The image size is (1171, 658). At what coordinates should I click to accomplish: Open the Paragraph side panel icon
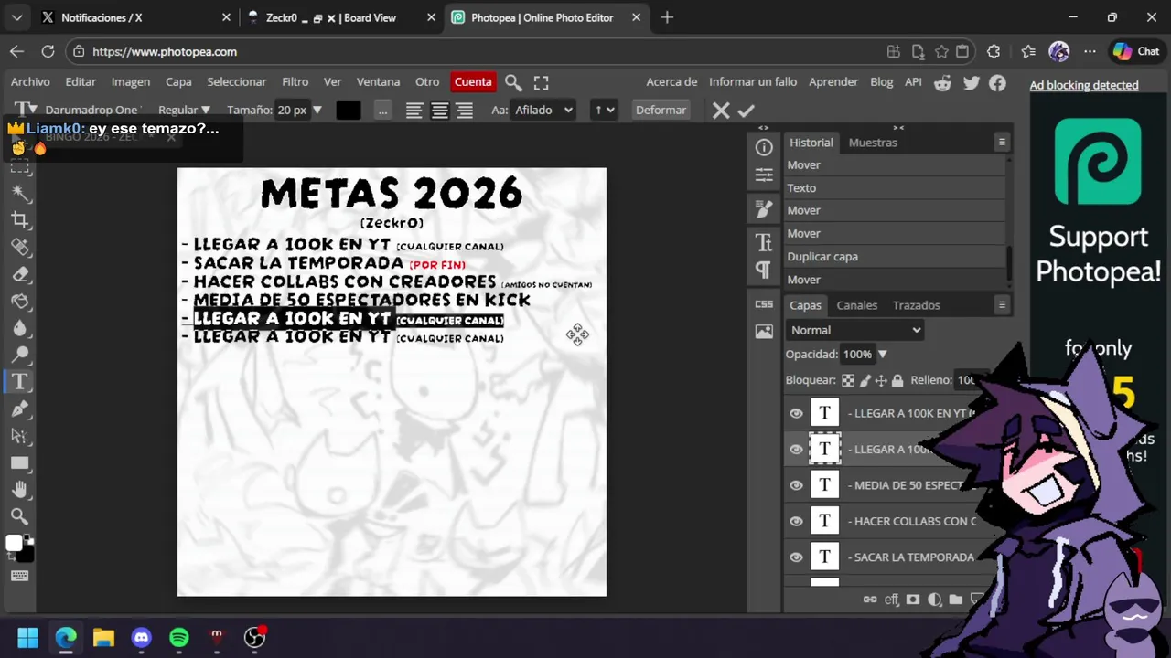[764, 270]
